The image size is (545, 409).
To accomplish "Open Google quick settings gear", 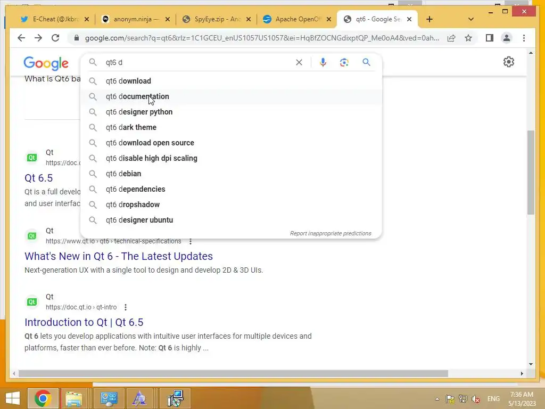I will [x=508, y=62].
